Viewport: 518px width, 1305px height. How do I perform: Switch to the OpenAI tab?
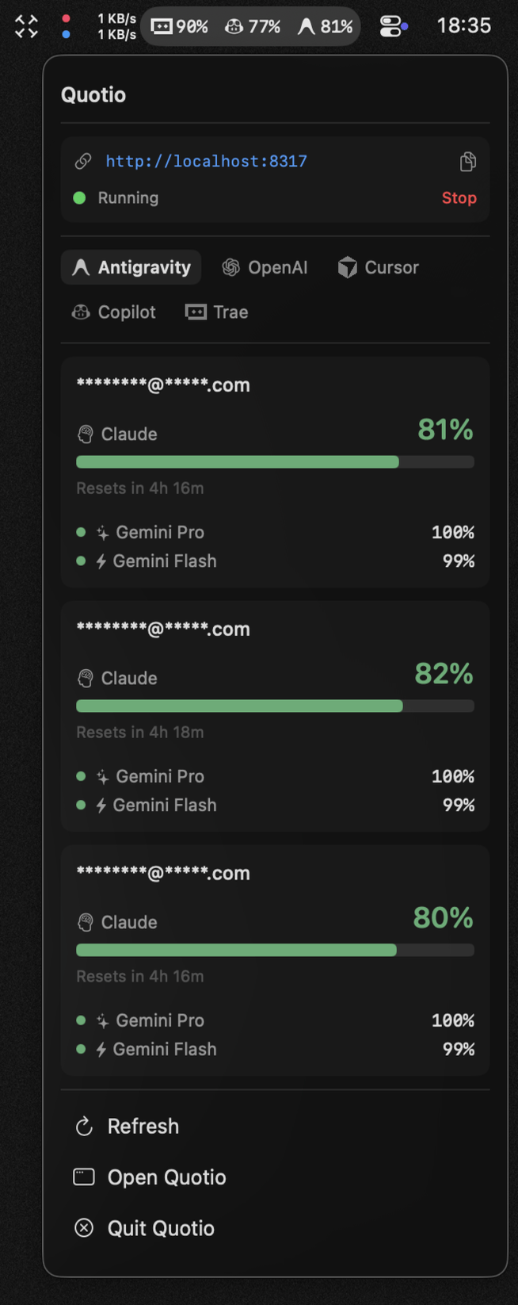(x=265, y=268)
